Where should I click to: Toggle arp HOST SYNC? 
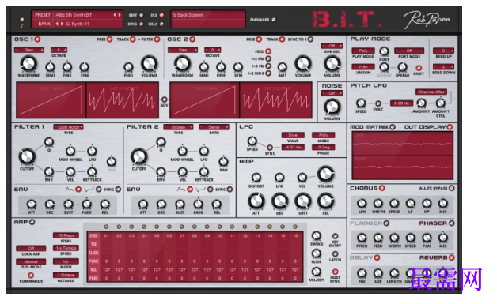[335, 272]
